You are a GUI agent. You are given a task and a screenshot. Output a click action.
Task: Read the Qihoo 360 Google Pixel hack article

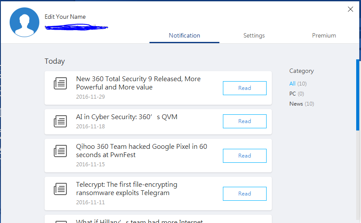click(x=244, y=156)
